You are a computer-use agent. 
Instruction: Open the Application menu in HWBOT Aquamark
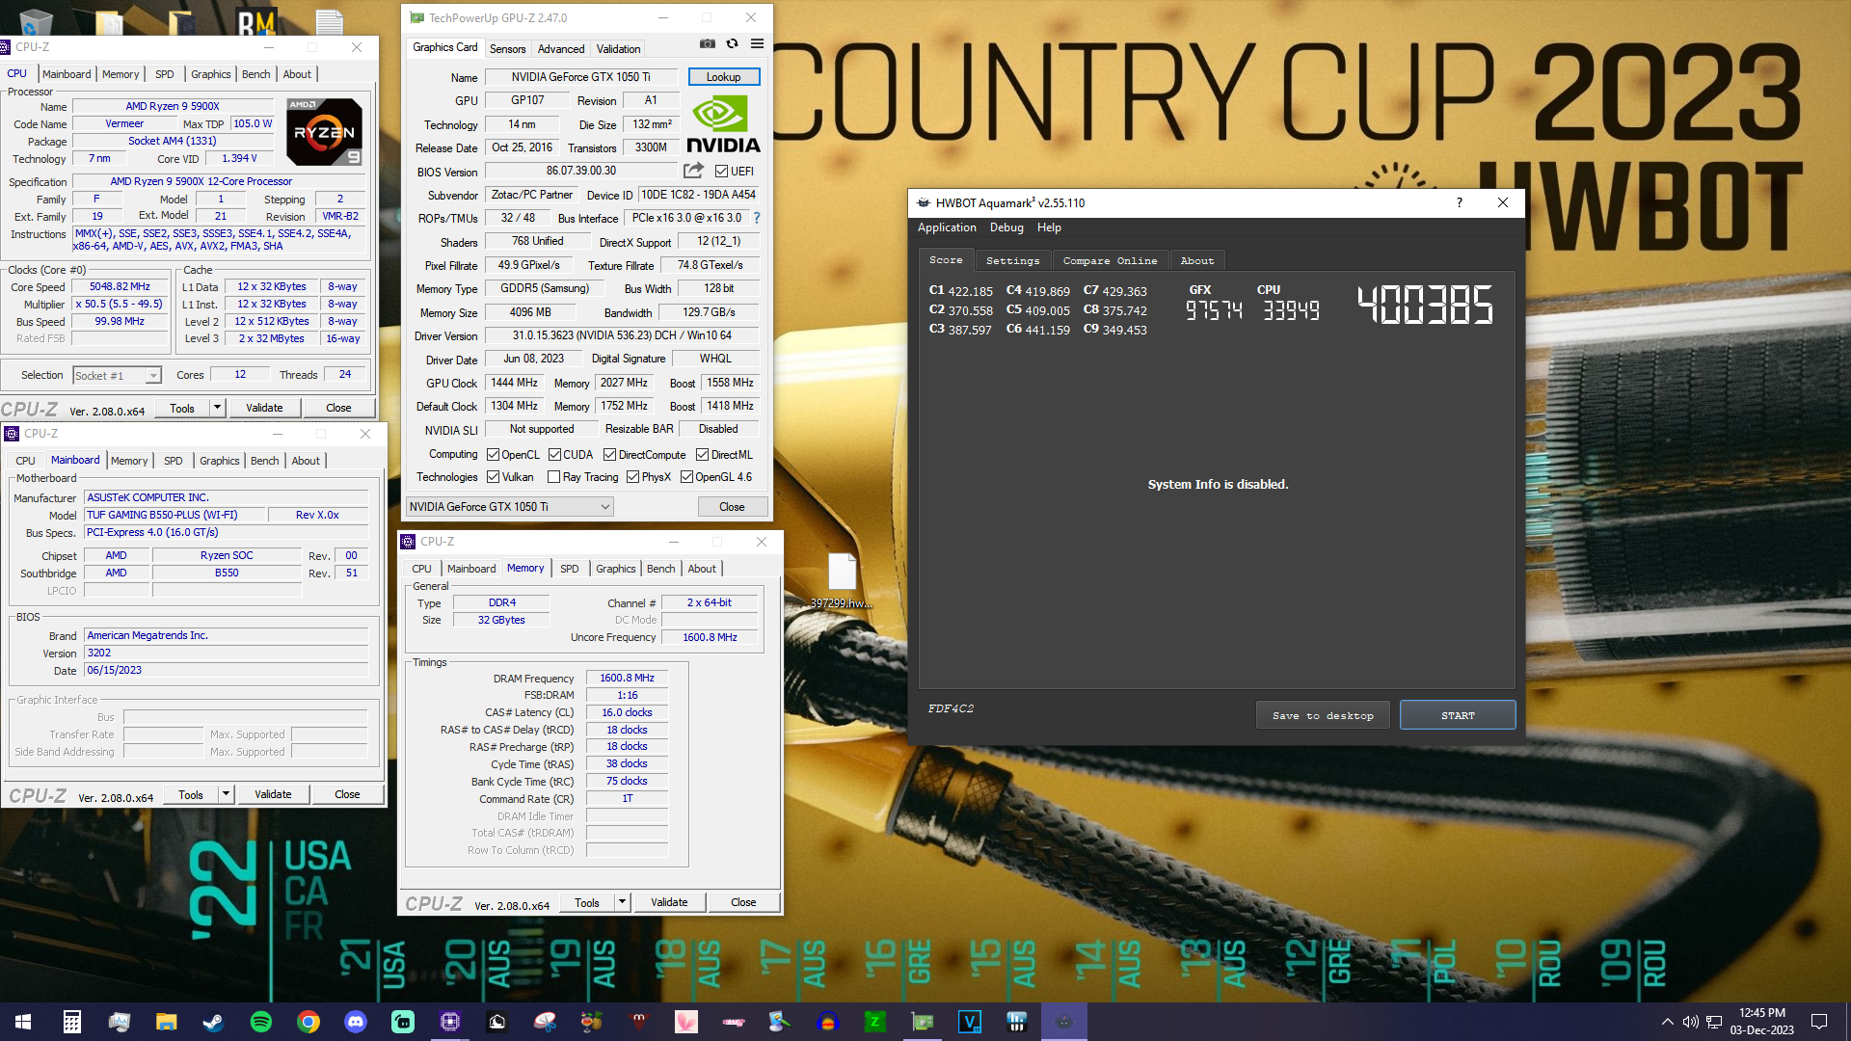tap(947, 227)
